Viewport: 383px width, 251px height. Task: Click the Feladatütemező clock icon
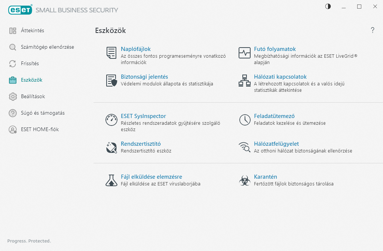click(x=245, y=120)
